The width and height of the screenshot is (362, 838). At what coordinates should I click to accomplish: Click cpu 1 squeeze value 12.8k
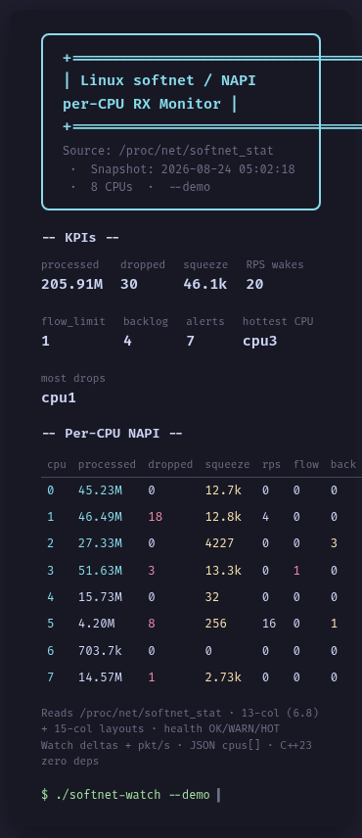(x=223, y=517)
